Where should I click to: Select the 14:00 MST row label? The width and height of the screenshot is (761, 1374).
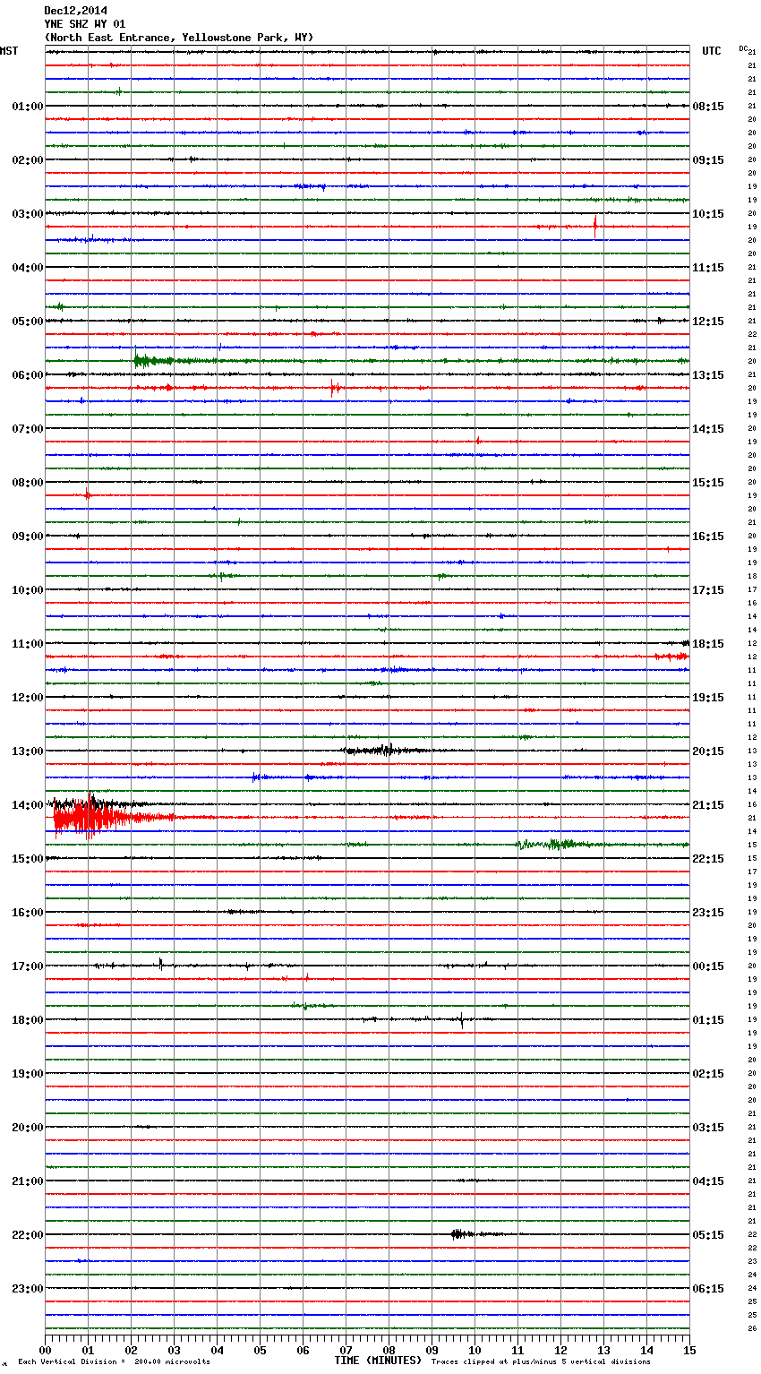[27, 805]
